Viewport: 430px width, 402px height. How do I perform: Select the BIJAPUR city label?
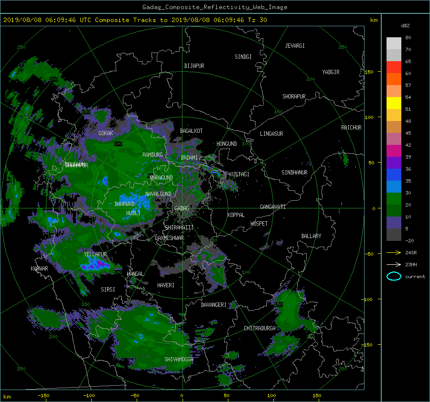pyautogui.click(x=194, y=66)
